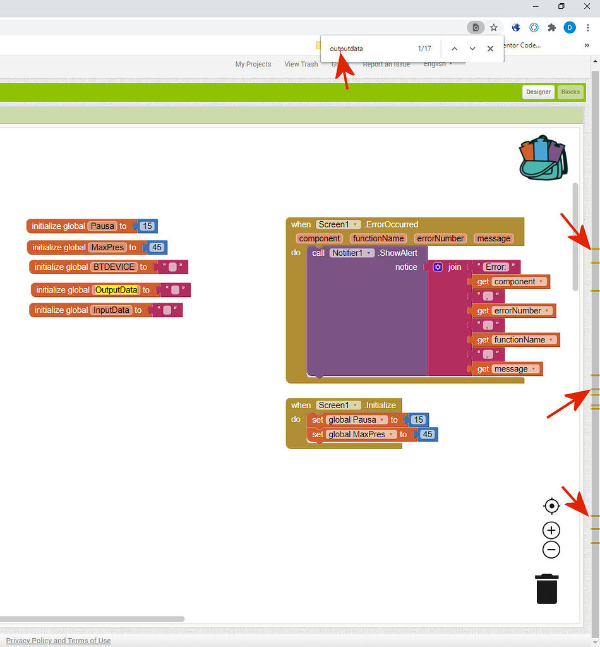This screenshot has width=600, height=647.
Task: Open the My Projects menu
Action: click(253, 64)
